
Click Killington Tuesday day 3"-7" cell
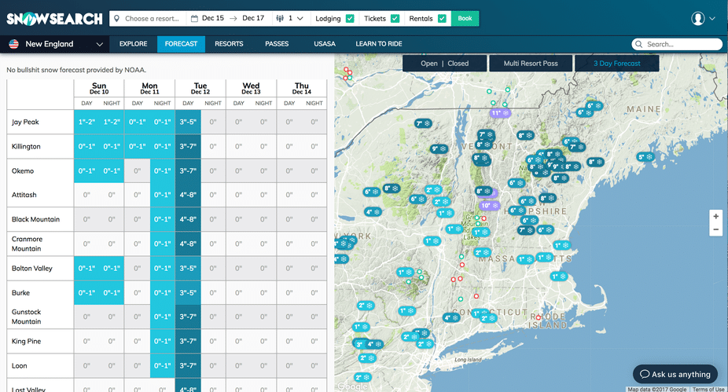click(188, 147)
